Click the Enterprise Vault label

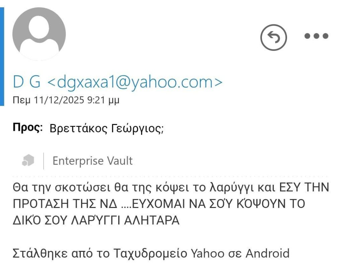click(92, 161)
